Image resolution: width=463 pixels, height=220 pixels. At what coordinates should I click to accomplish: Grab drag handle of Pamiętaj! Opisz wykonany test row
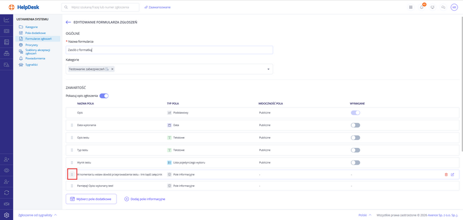pyautogui.click(x=72, y=186)
